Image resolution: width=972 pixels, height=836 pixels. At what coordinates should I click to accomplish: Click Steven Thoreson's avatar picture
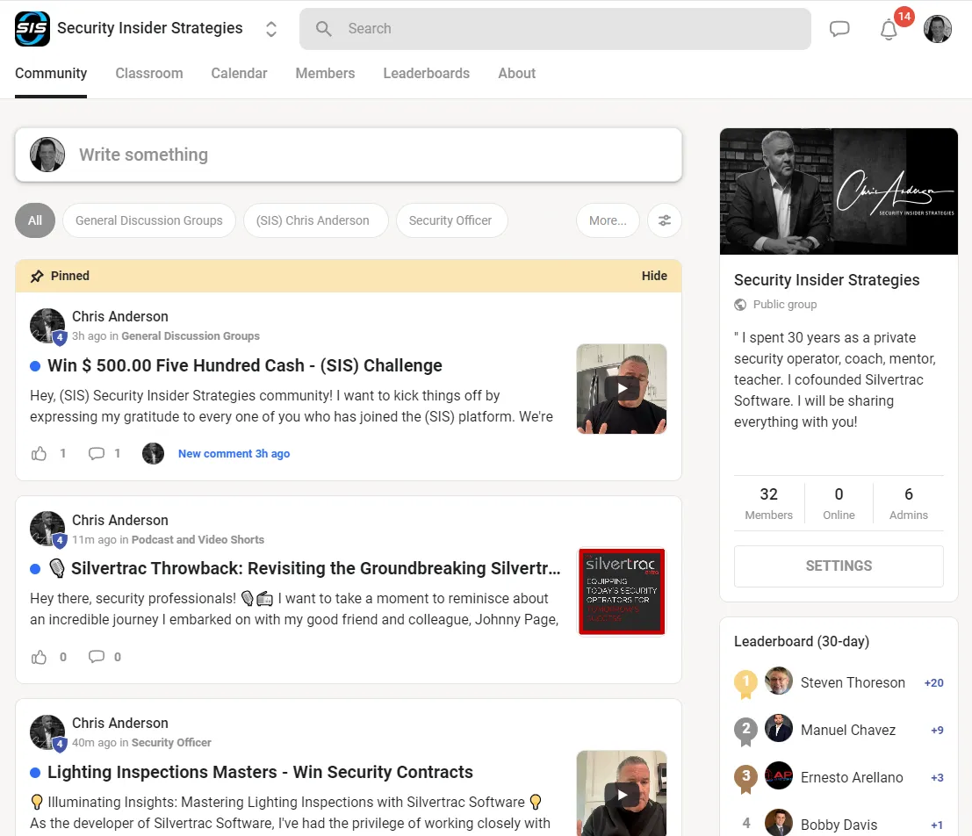779,681
